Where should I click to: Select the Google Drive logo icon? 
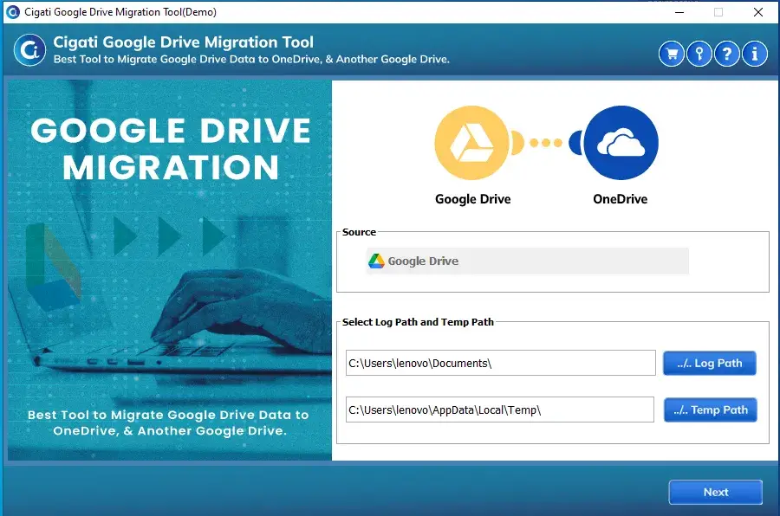tap(472, 142)
